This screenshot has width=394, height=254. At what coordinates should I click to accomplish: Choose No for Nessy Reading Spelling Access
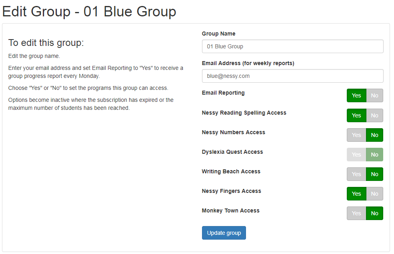coord(374,115)
